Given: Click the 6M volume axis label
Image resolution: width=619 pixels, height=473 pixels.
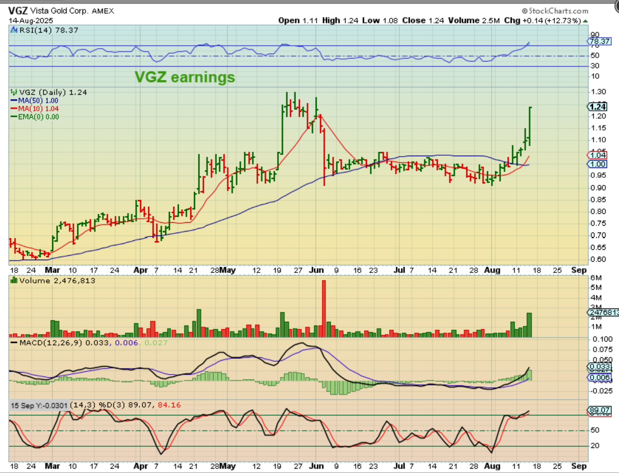Looking at the screenshot, I should [596, 277].
